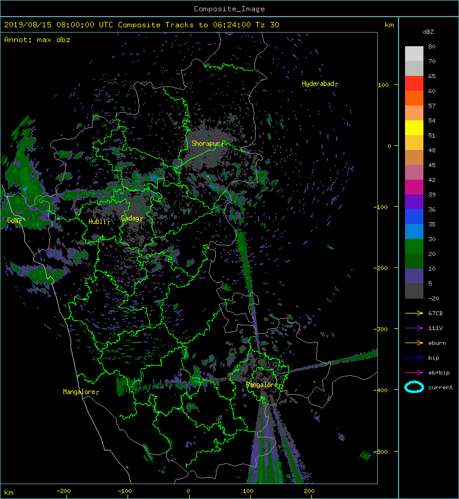Click the 100 km tick on vertical axis
459x499 pixels.
[383, 85]
